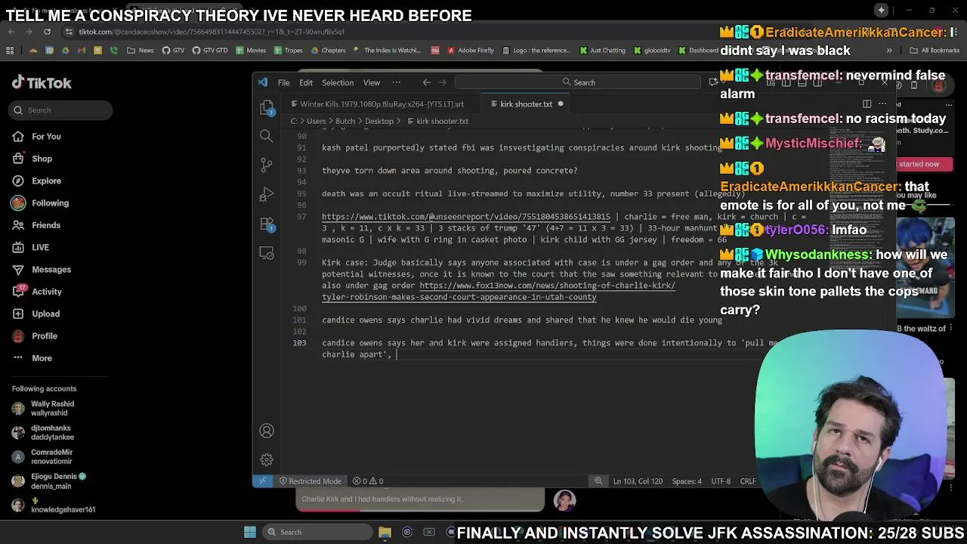Click the commenter avatar beside TikTok caption
The image size is (967, 544).
(564, 500)
